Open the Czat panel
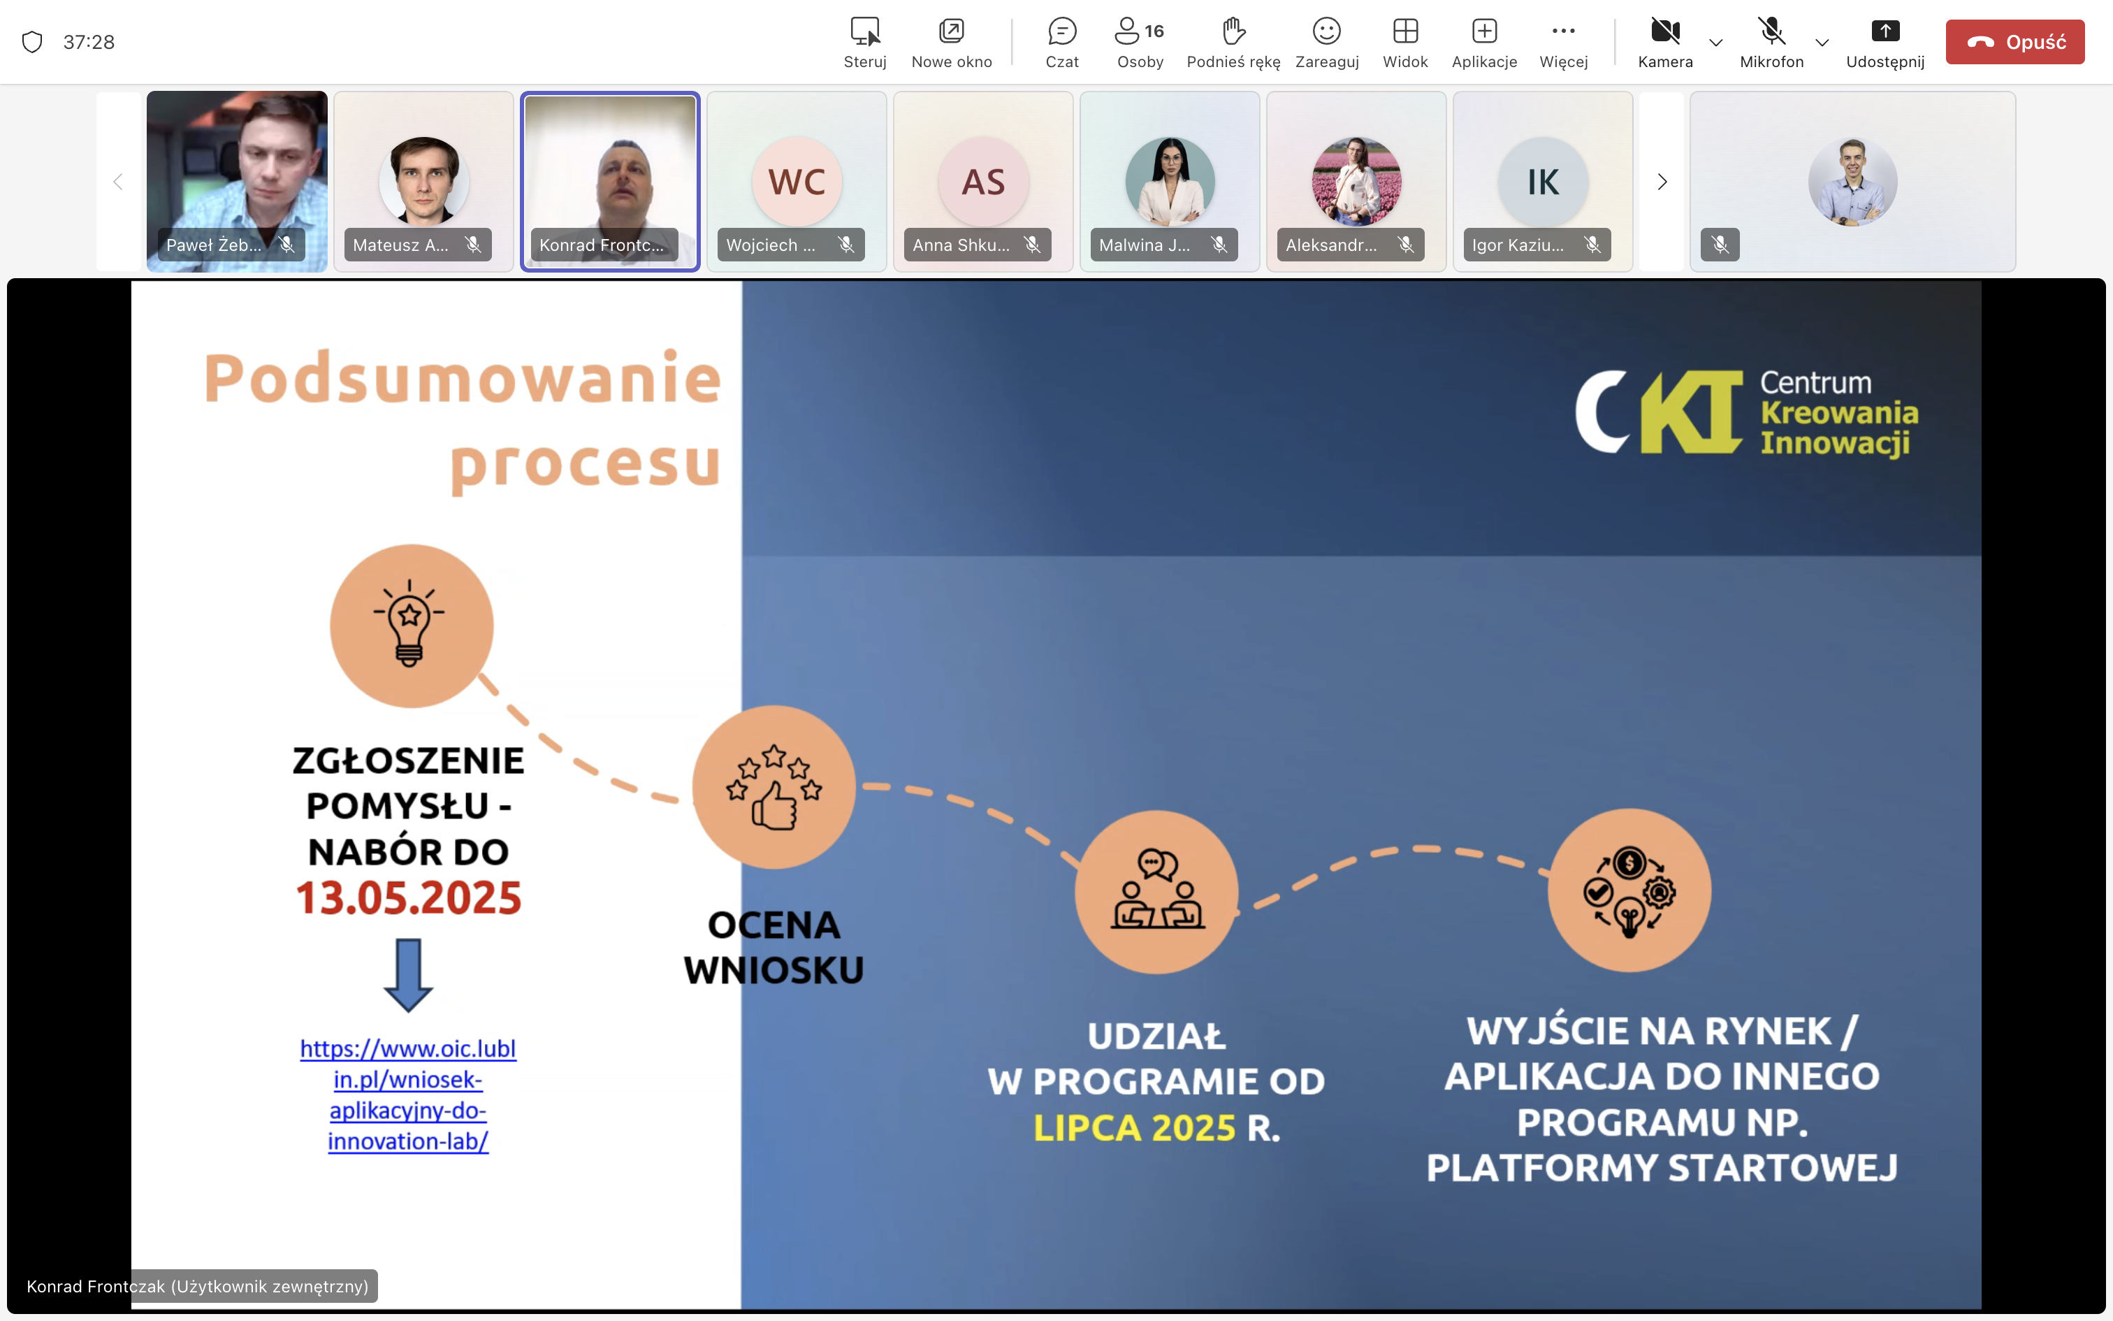Viewport: 2113px width, 1321px height. pyautogui.click(x=1061, y=42)
